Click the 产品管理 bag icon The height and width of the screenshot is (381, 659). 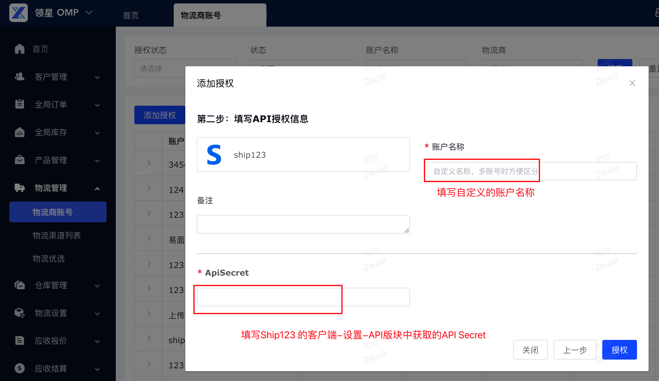[20, 160]
